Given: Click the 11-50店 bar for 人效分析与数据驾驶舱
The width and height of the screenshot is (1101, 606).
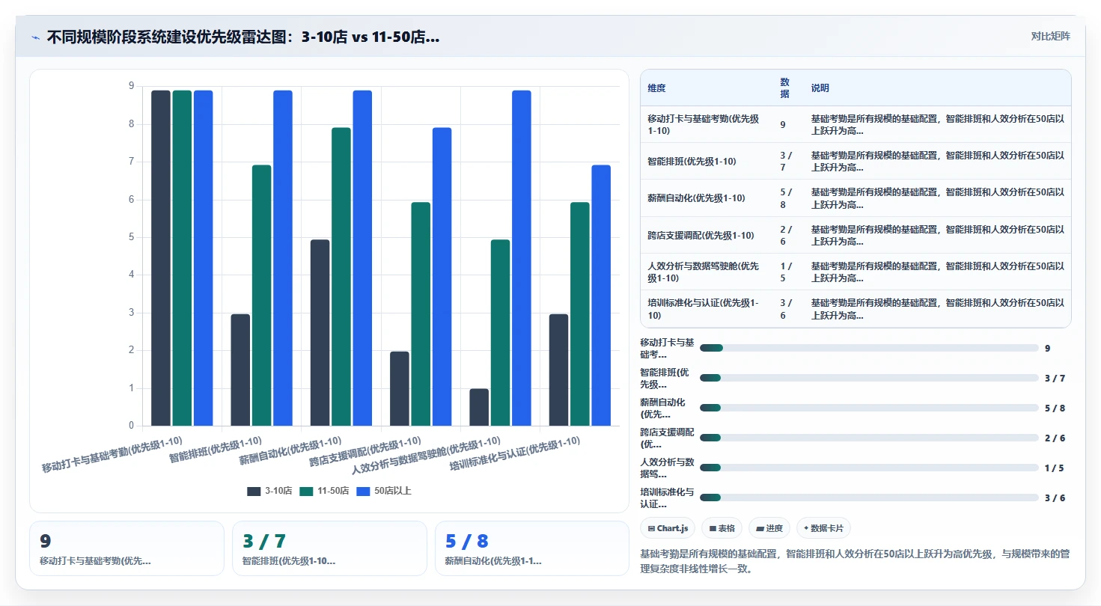Looking at the screenshot, I should point(501,333).
